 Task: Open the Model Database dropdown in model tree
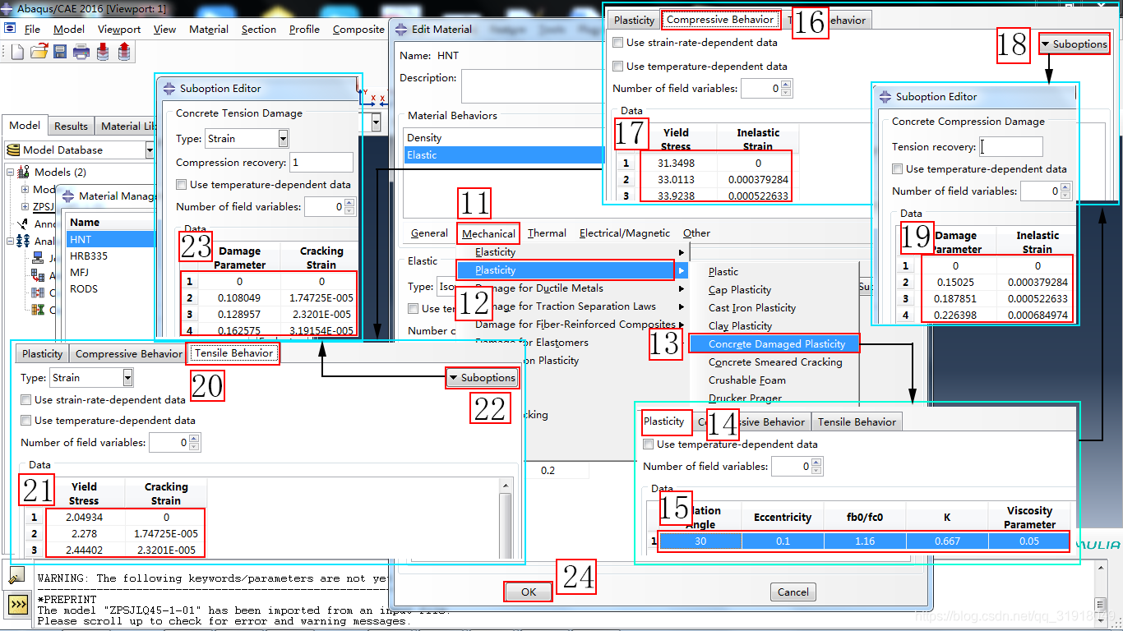point(150,150)
